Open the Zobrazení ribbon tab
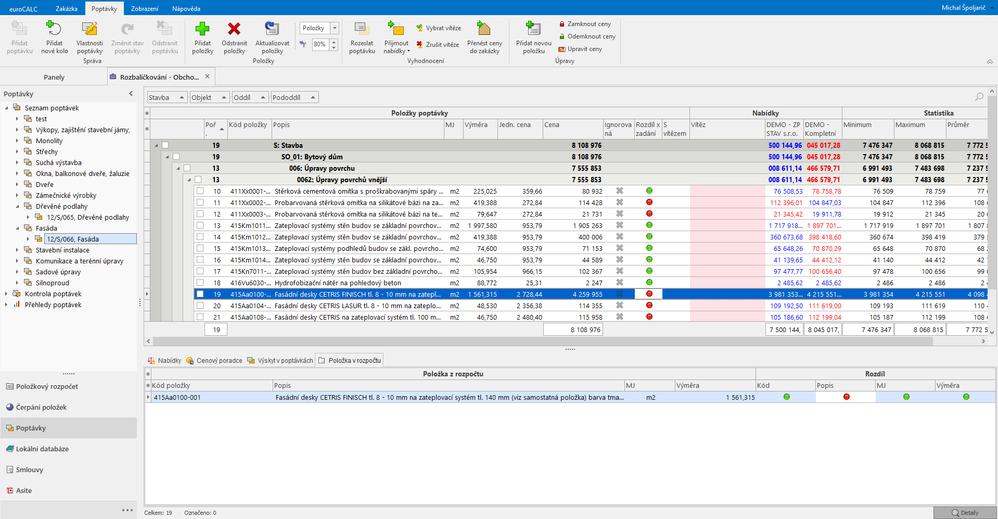This screenshot has height=519, width=998. [x=145, y=9]
